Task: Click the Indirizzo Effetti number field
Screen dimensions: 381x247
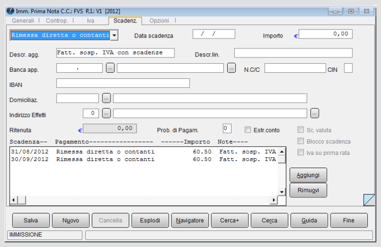Action: pos(91,113)
